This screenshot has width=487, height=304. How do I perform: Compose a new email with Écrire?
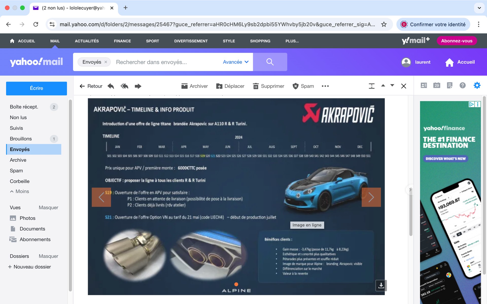[x=37, y=88]
